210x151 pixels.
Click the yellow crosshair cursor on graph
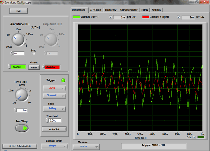click(x=140, y=83)
